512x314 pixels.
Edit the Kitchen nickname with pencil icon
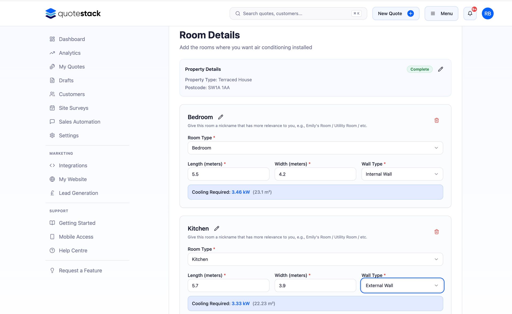pyautogui.click(x=217, y=229)
